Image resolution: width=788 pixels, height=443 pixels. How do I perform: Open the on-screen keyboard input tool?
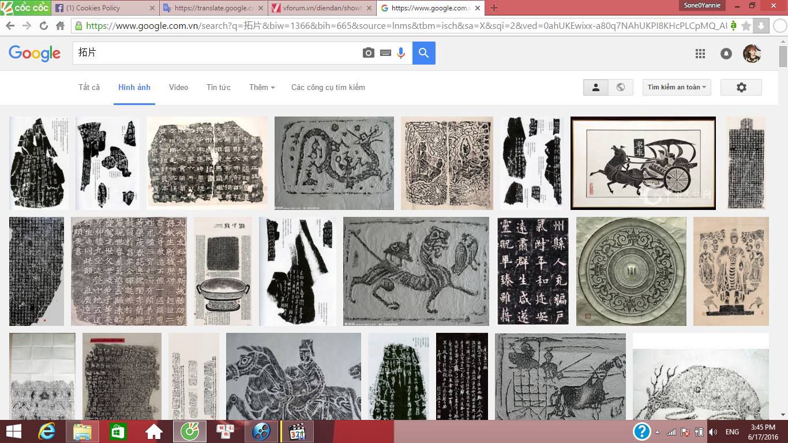tap(385, 53)
